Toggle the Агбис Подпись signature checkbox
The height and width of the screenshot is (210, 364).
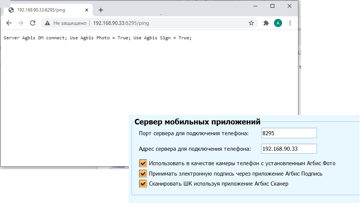143,174
